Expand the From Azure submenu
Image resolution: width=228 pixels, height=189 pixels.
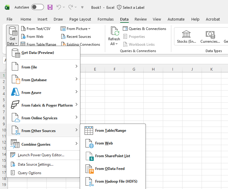[43, 92]
